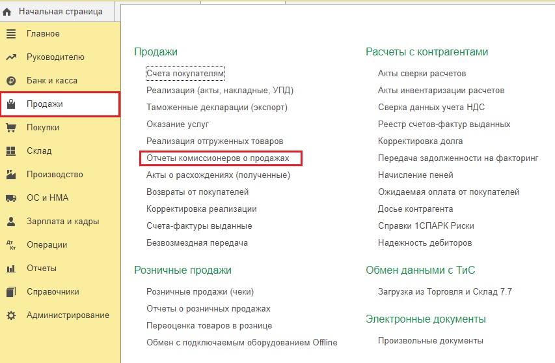Viewport: 555px width, 363px height.
Task: Click the stacked books icon for Справочники
Action: tap(11, 292)
